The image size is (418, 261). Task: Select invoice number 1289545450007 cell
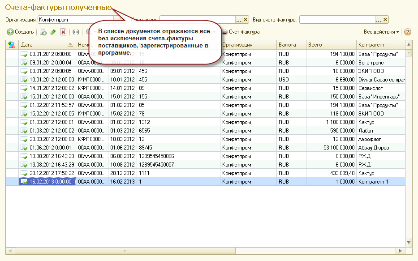pyautogui.click(x=178, y=165)
